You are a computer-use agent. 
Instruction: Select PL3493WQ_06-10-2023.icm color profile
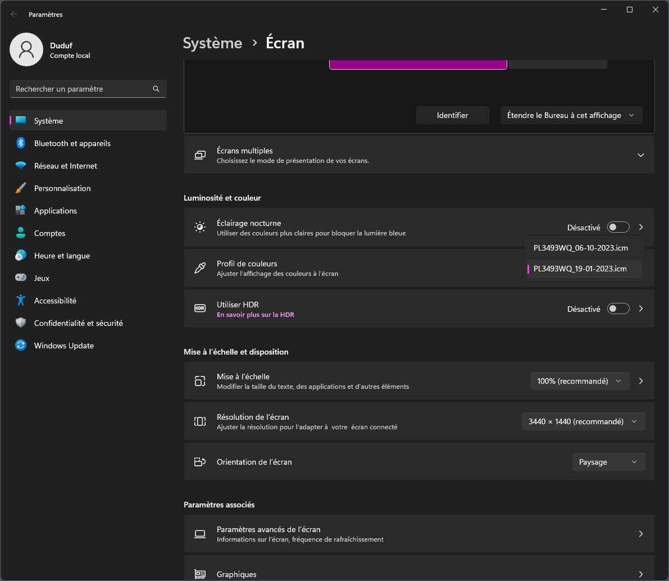pyautogui.click(x=581, y=247)
